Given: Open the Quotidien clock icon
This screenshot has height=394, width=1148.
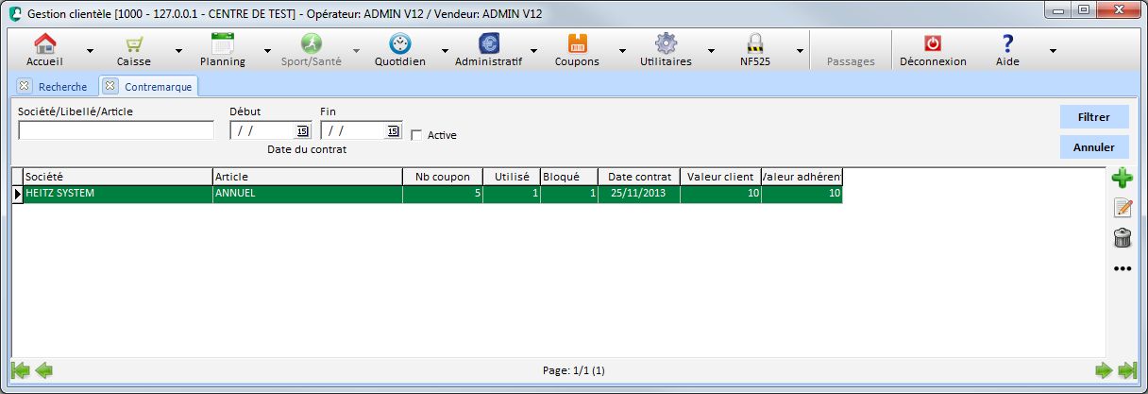Looking at the screenshot, I should coord(399,44).
